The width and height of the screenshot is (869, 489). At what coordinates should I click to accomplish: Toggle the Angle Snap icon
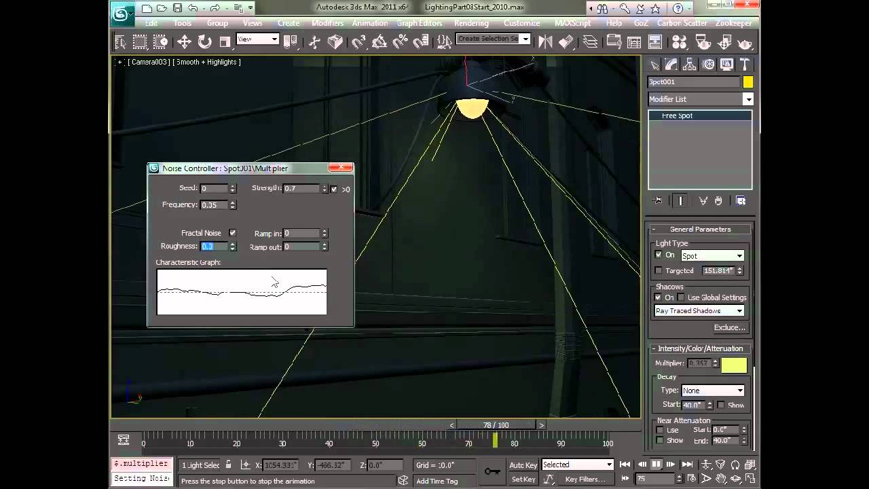380,42
